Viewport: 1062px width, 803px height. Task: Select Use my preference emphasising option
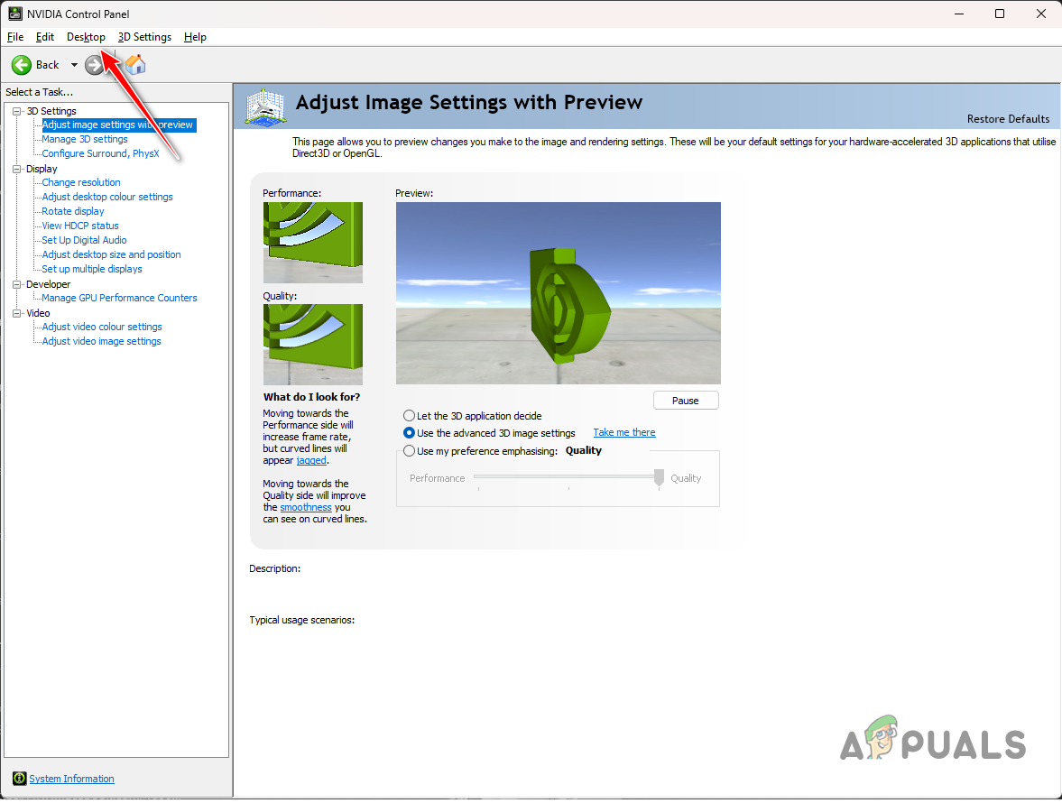[x=409, y=451]
